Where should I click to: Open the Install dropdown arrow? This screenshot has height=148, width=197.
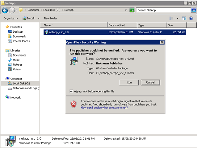click(x=39, y=18)
